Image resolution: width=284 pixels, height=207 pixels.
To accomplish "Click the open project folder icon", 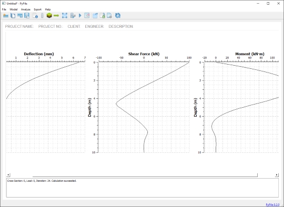I will (x=6, y=16).
